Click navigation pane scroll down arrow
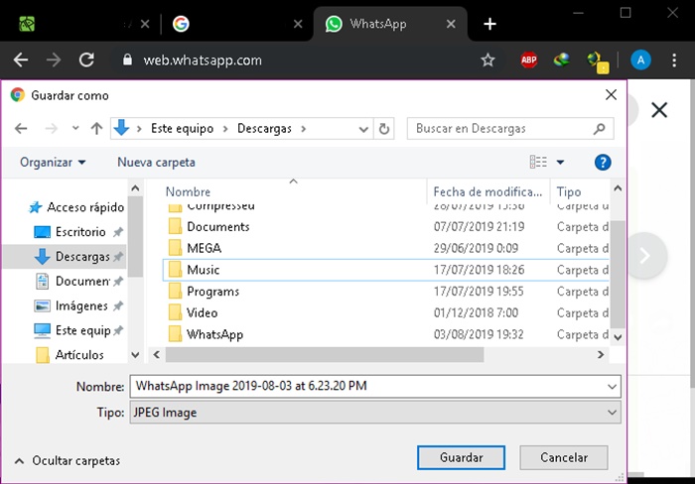 pos(136,355)
